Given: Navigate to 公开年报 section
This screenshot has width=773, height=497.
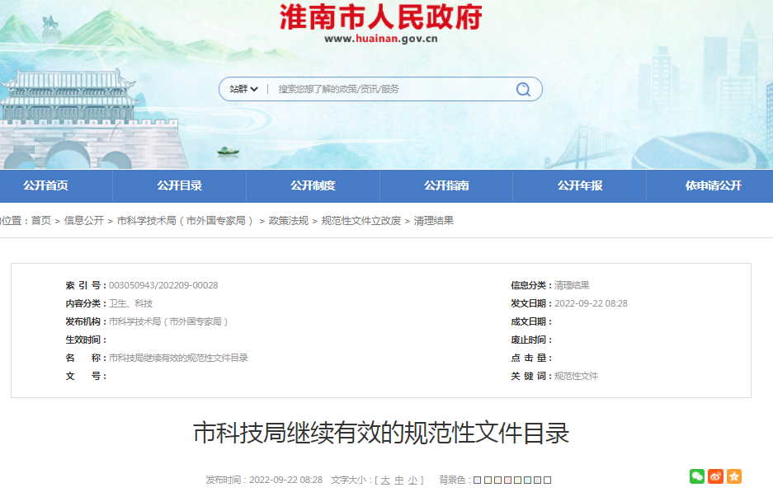Looking at the screenshot, I should pos(579,186).
